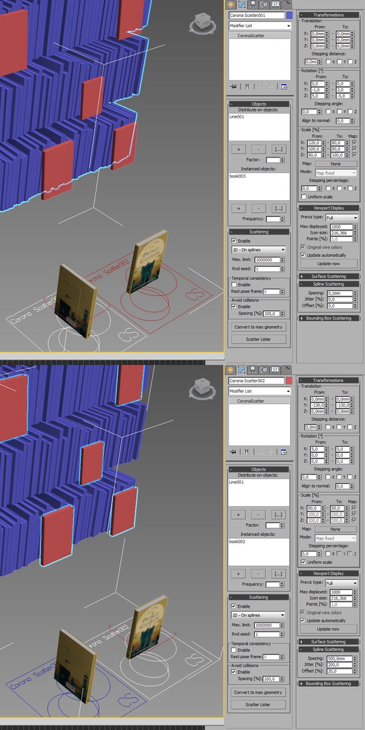Image resolution: width=365 pixels, height=730 pixels.
Task: Toggle Update automatically checkbox in Scatter002 panel
Action: point(303,620)
